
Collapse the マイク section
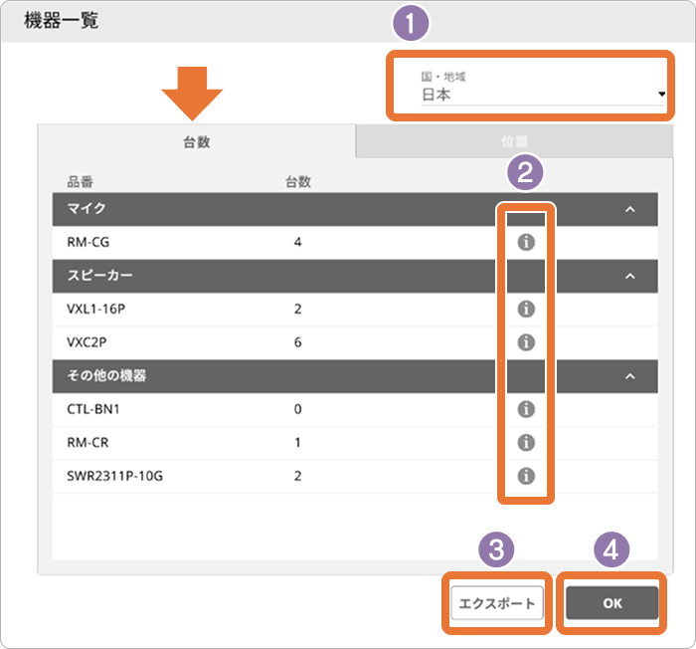[x=629, y=209]
